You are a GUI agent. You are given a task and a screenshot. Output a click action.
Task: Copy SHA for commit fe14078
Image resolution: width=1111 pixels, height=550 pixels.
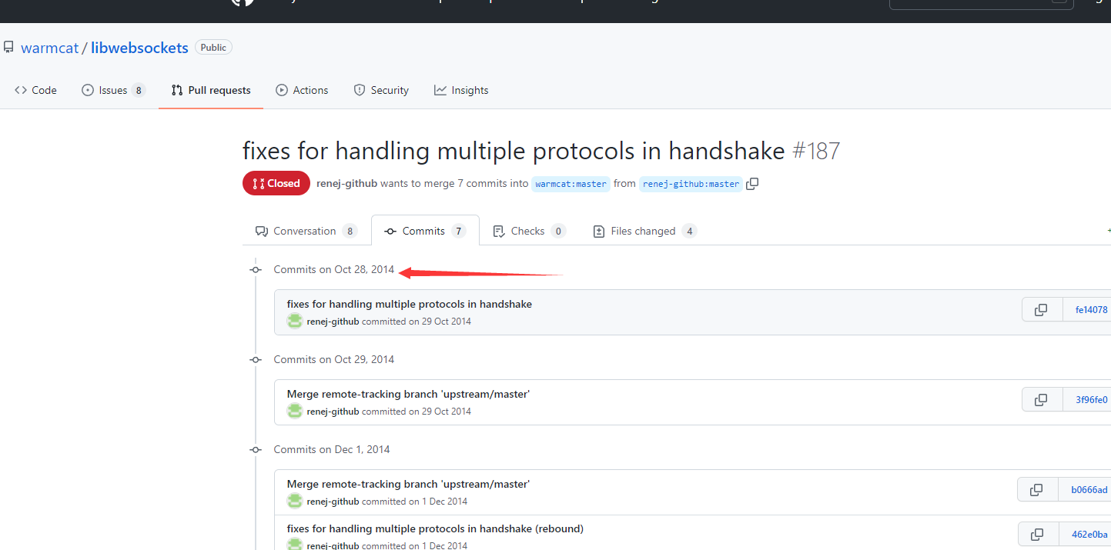coord(1041,309)
